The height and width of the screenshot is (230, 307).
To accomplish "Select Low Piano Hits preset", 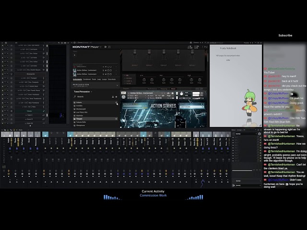I will [x=95, y=112].
